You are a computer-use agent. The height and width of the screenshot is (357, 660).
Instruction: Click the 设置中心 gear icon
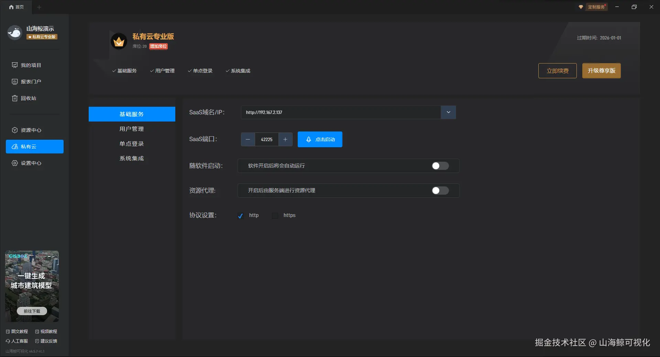pyautogui.click(x=15, y=163)
